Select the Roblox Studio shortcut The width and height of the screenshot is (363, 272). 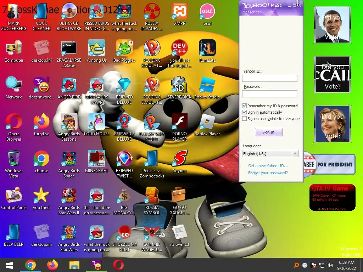(207, 88)
